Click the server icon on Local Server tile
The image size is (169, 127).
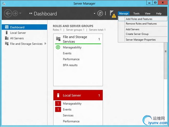pos(58,95)
